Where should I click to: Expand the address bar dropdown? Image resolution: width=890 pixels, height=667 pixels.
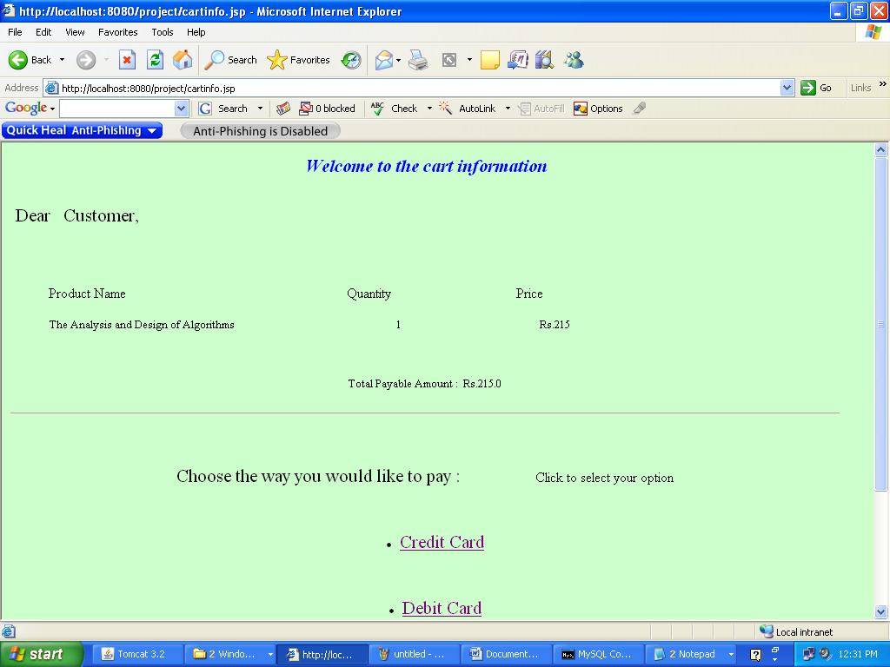pyautogui.click(x=787, y=88)
